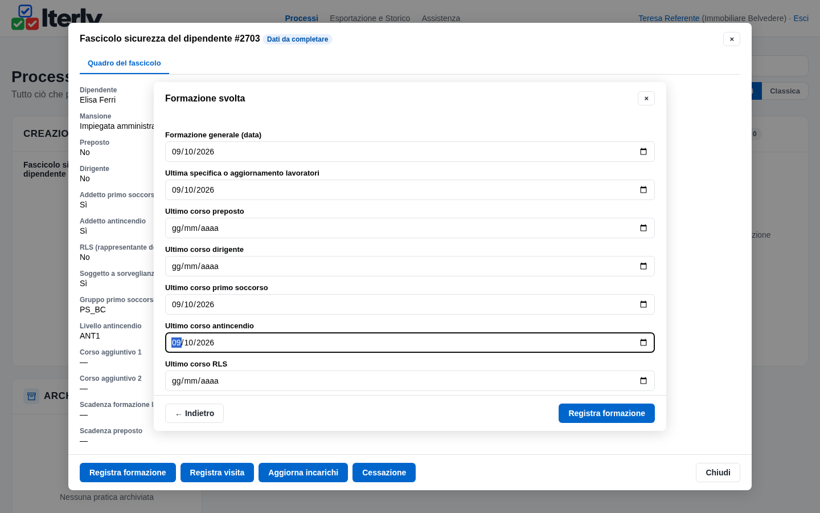The height and width of the screenshot is (513, 820).
Task: Open calendar picker for Ultimo corso antincendio
Action: coord(643,343)
